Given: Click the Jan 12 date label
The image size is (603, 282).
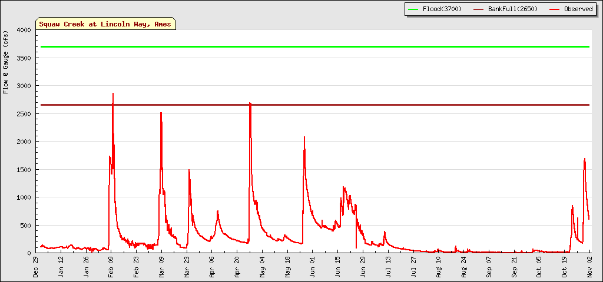Looking at the screenshot, I should click(x=61, y=267).
